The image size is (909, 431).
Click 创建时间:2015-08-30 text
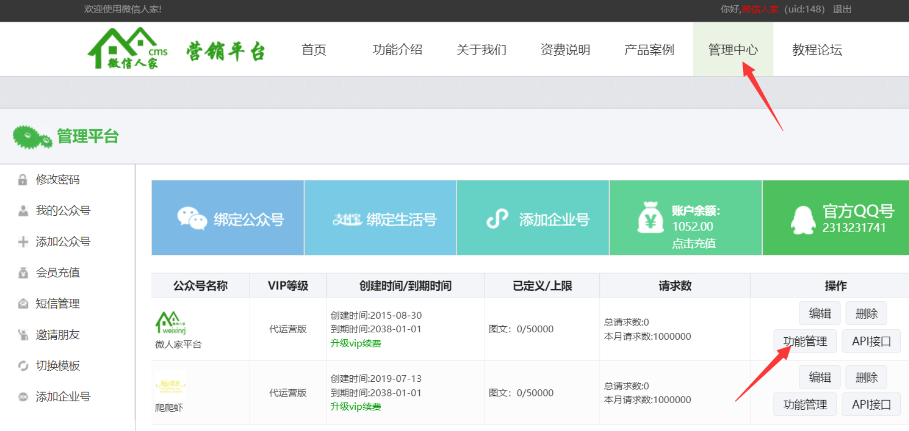pyautogui.click(x=376, y=316)
